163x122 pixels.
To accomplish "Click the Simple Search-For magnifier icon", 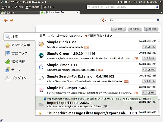I will pyautogui.click(x=41, y=78).
